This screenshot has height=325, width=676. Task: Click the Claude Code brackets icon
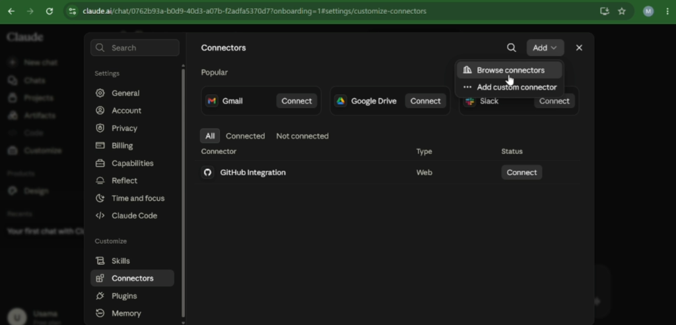coord(100,216)
